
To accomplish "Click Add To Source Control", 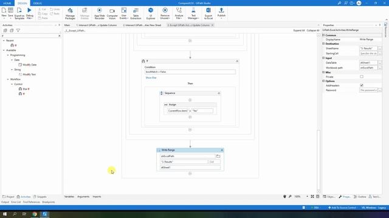I will [342, 208].
